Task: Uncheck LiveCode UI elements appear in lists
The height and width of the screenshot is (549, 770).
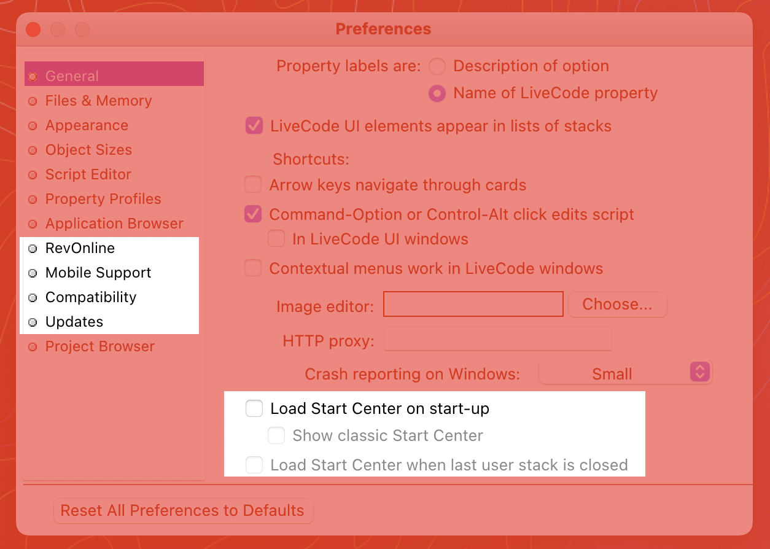Action: point(254,126)
